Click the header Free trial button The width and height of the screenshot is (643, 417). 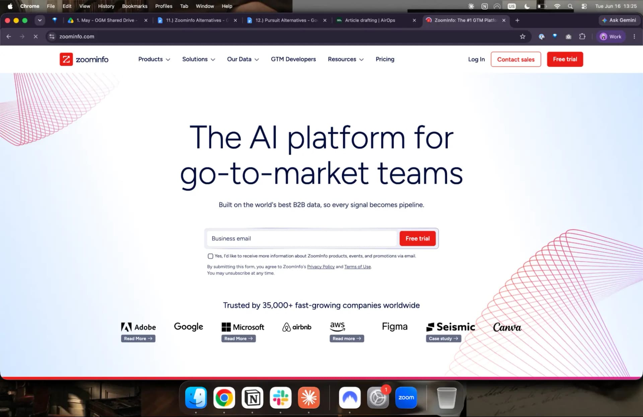pos(565,59)
